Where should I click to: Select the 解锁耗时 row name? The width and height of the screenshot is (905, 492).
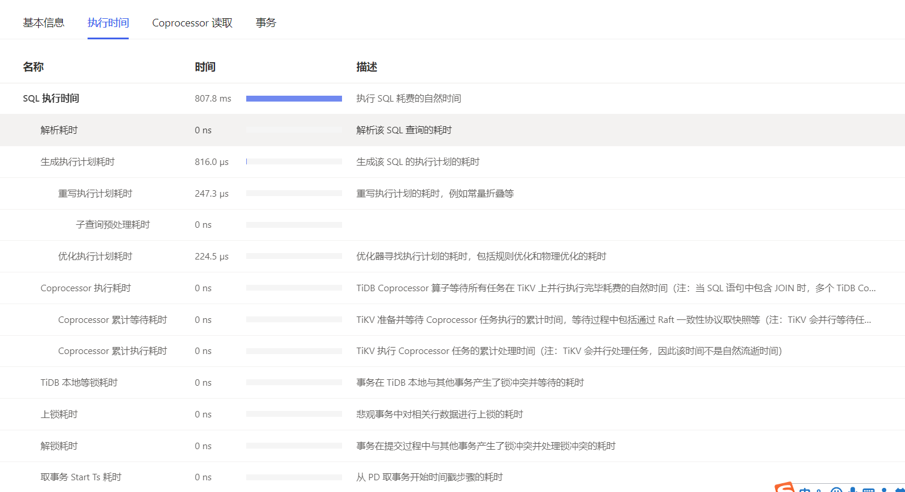click(59, 446)
